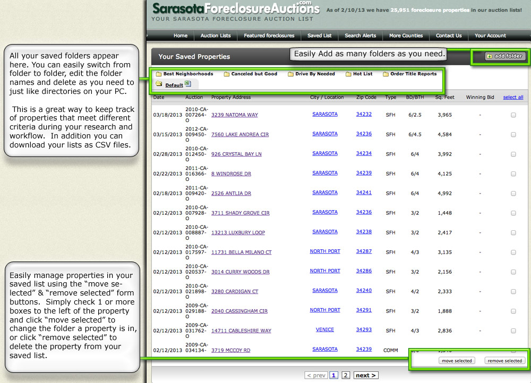
Task: Open the 3014 CURRY WOODS DR link
Action: point(241,272)
